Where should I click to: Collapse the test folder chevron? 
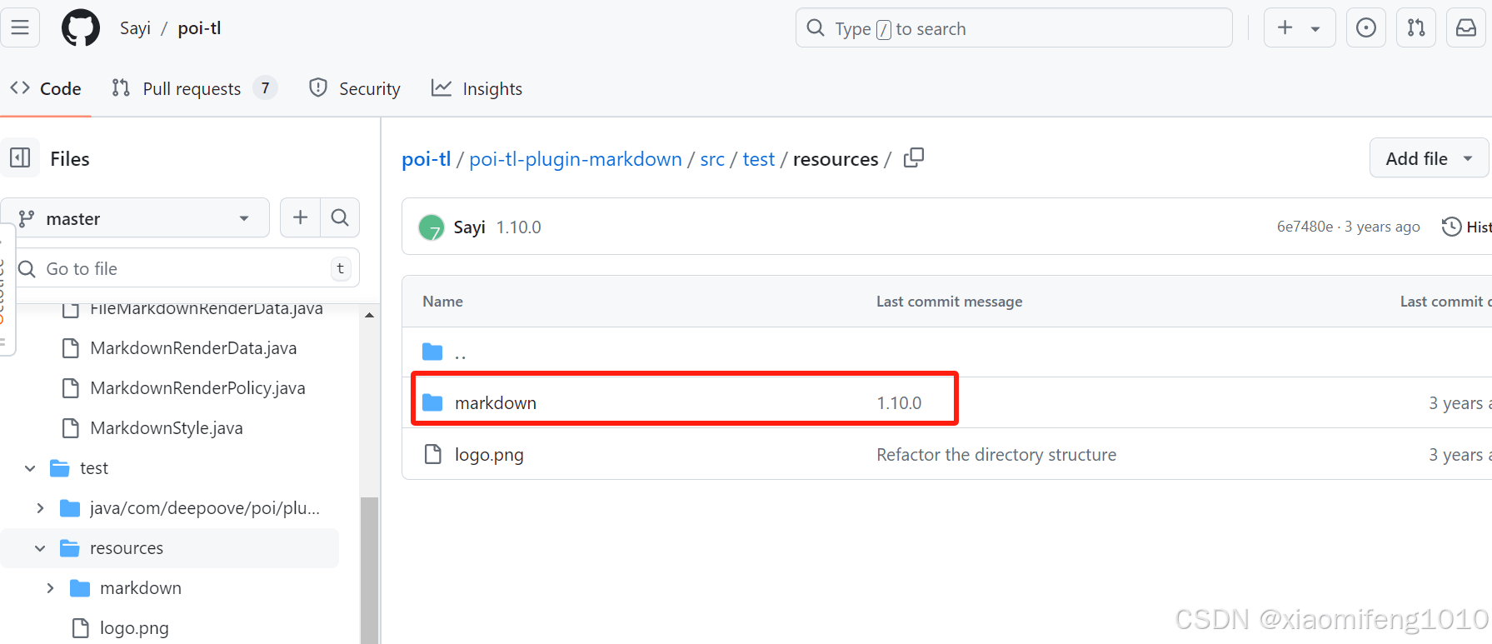pos(30,468)
